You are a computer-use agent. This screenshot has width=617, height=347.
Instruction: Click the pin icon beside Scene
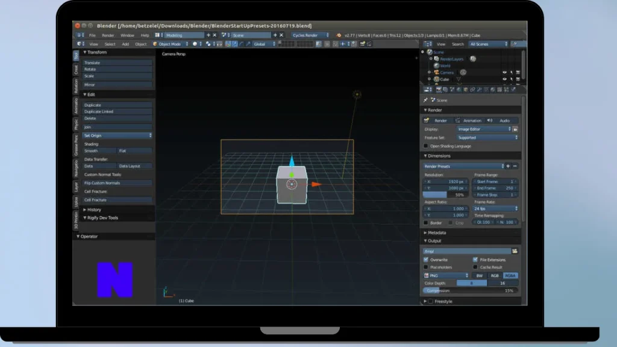pos(425,100)
